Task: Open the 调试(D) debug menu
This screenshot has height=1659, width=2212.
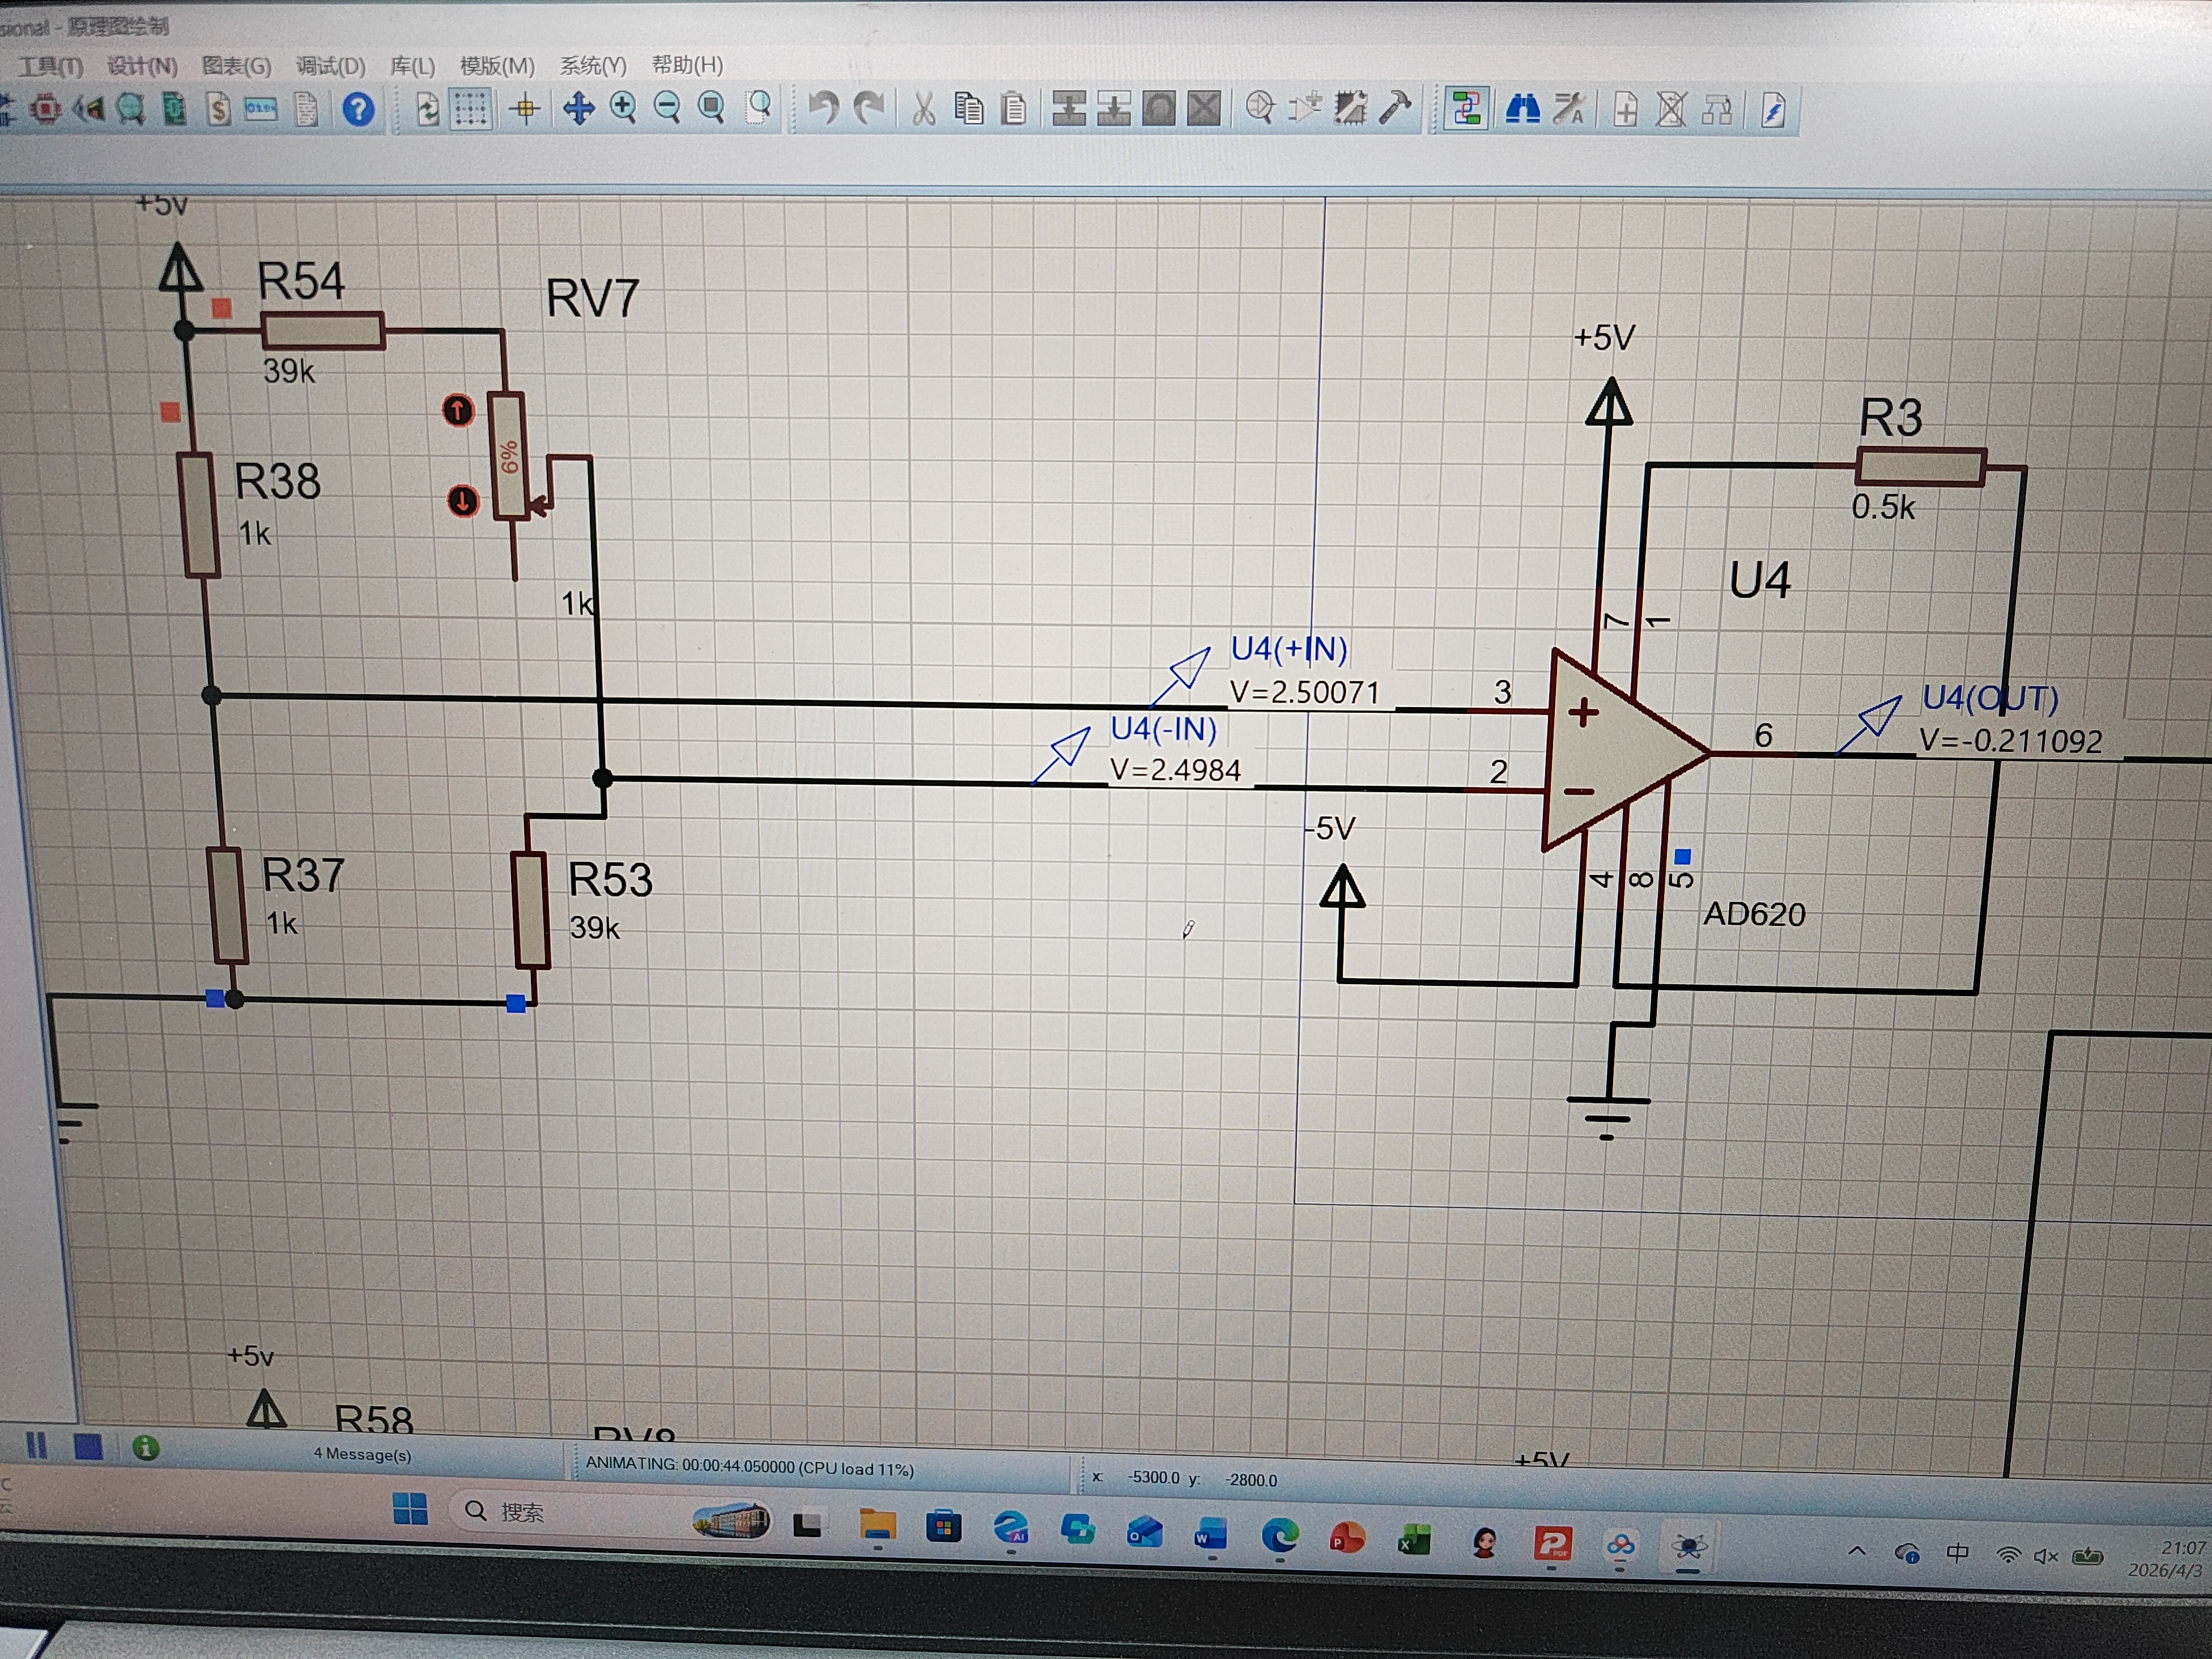Action: coord(330,67)
